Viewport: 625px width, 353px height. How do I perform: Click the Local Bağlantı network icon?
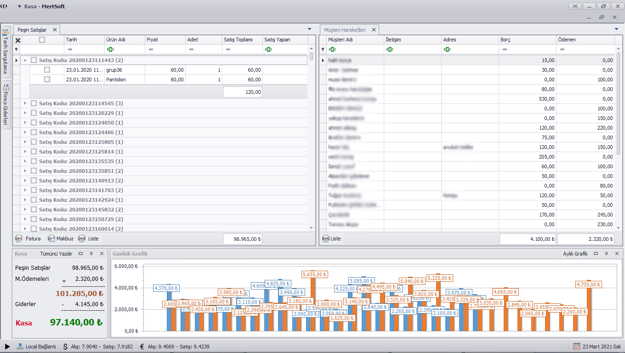pyautogui.click(x=20, y=346)
